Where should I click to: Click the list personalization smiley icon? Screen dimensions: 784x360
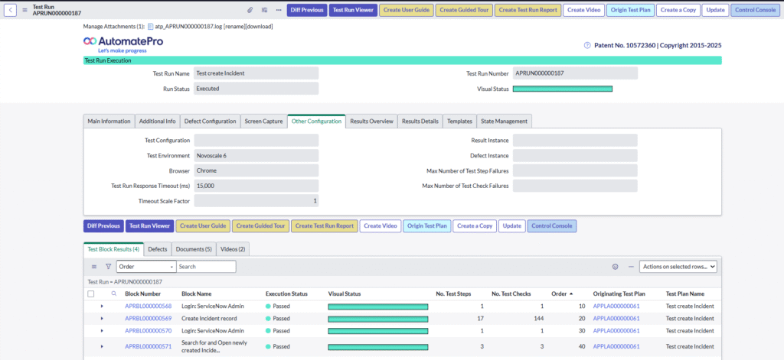tap(616, 267)
